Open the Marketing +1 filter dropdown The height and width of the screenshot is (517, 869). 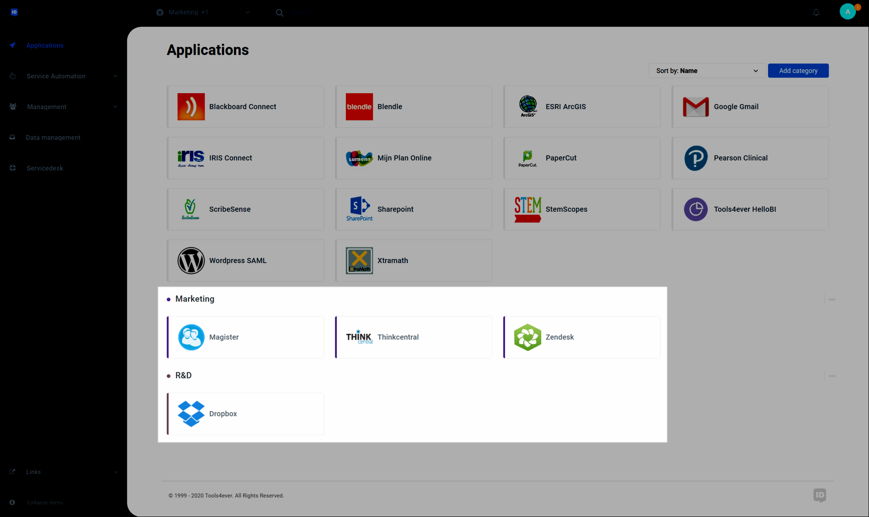[203, 13]
